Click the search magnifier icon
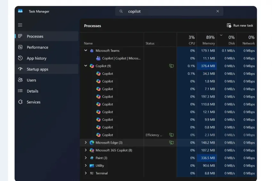This screenshot has height=181, width=272. click(x=121, y=11)
